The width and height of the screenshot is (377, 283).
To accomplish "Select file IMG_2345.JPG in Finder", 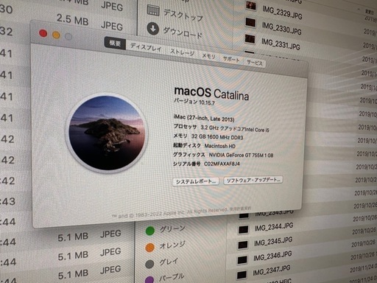I will (273, 241).
